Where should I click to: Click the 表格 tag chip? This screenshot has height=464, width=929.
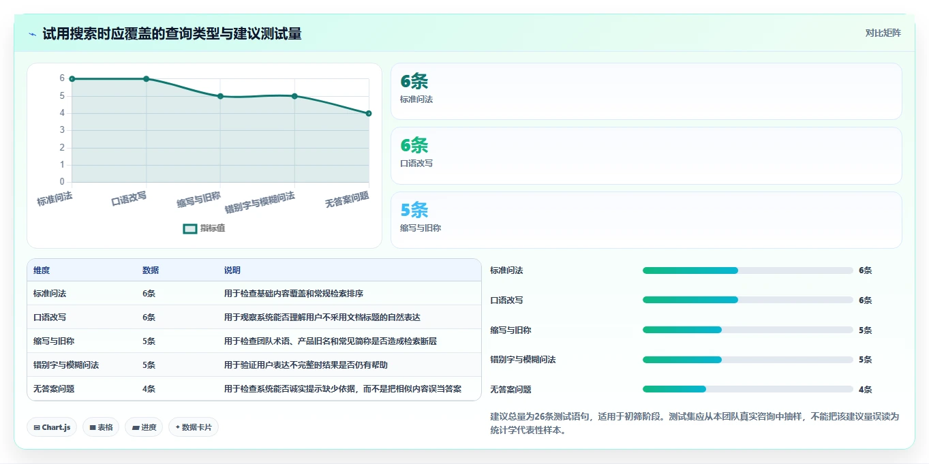[101, 427]
